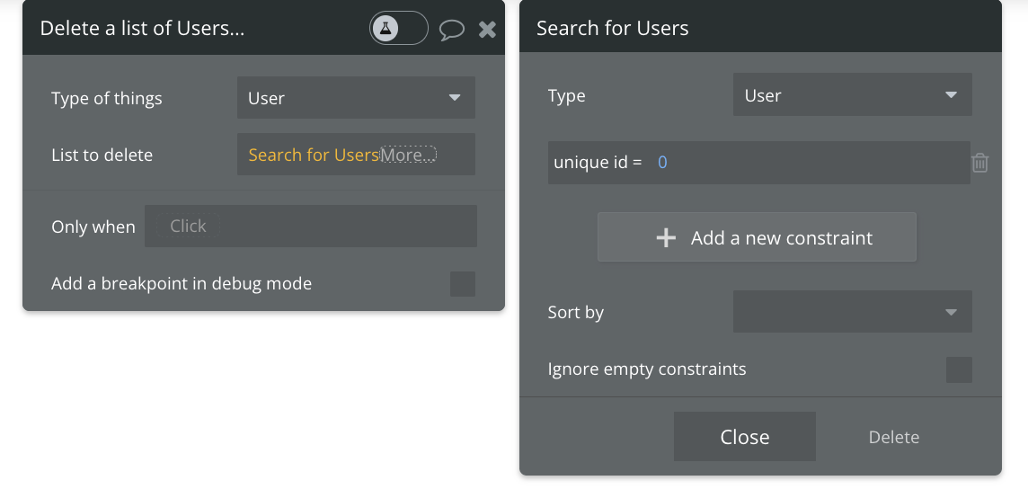Click Add a new constraint button
Screen dimensions: 1028x498
(757, 237)
